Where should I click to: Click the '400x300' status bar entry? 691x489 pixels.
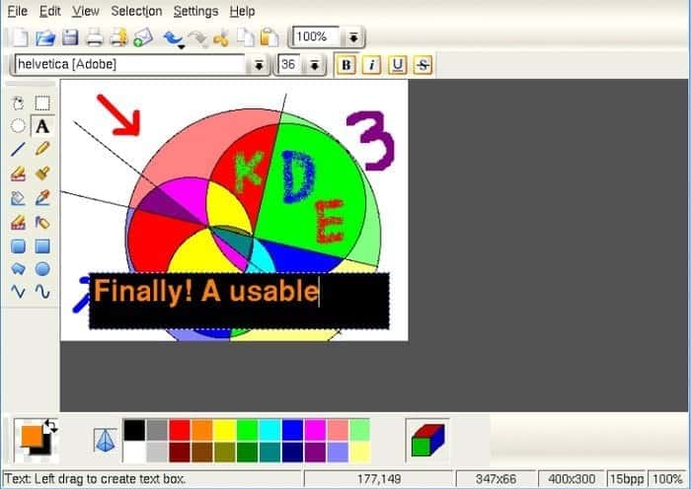click(572, 478)
